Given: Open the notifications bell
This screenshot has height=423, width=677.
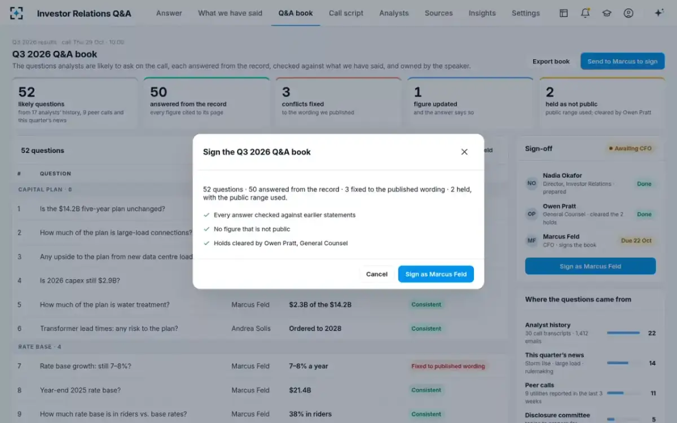Looking at the screenshot, I should tap(585, 13).
